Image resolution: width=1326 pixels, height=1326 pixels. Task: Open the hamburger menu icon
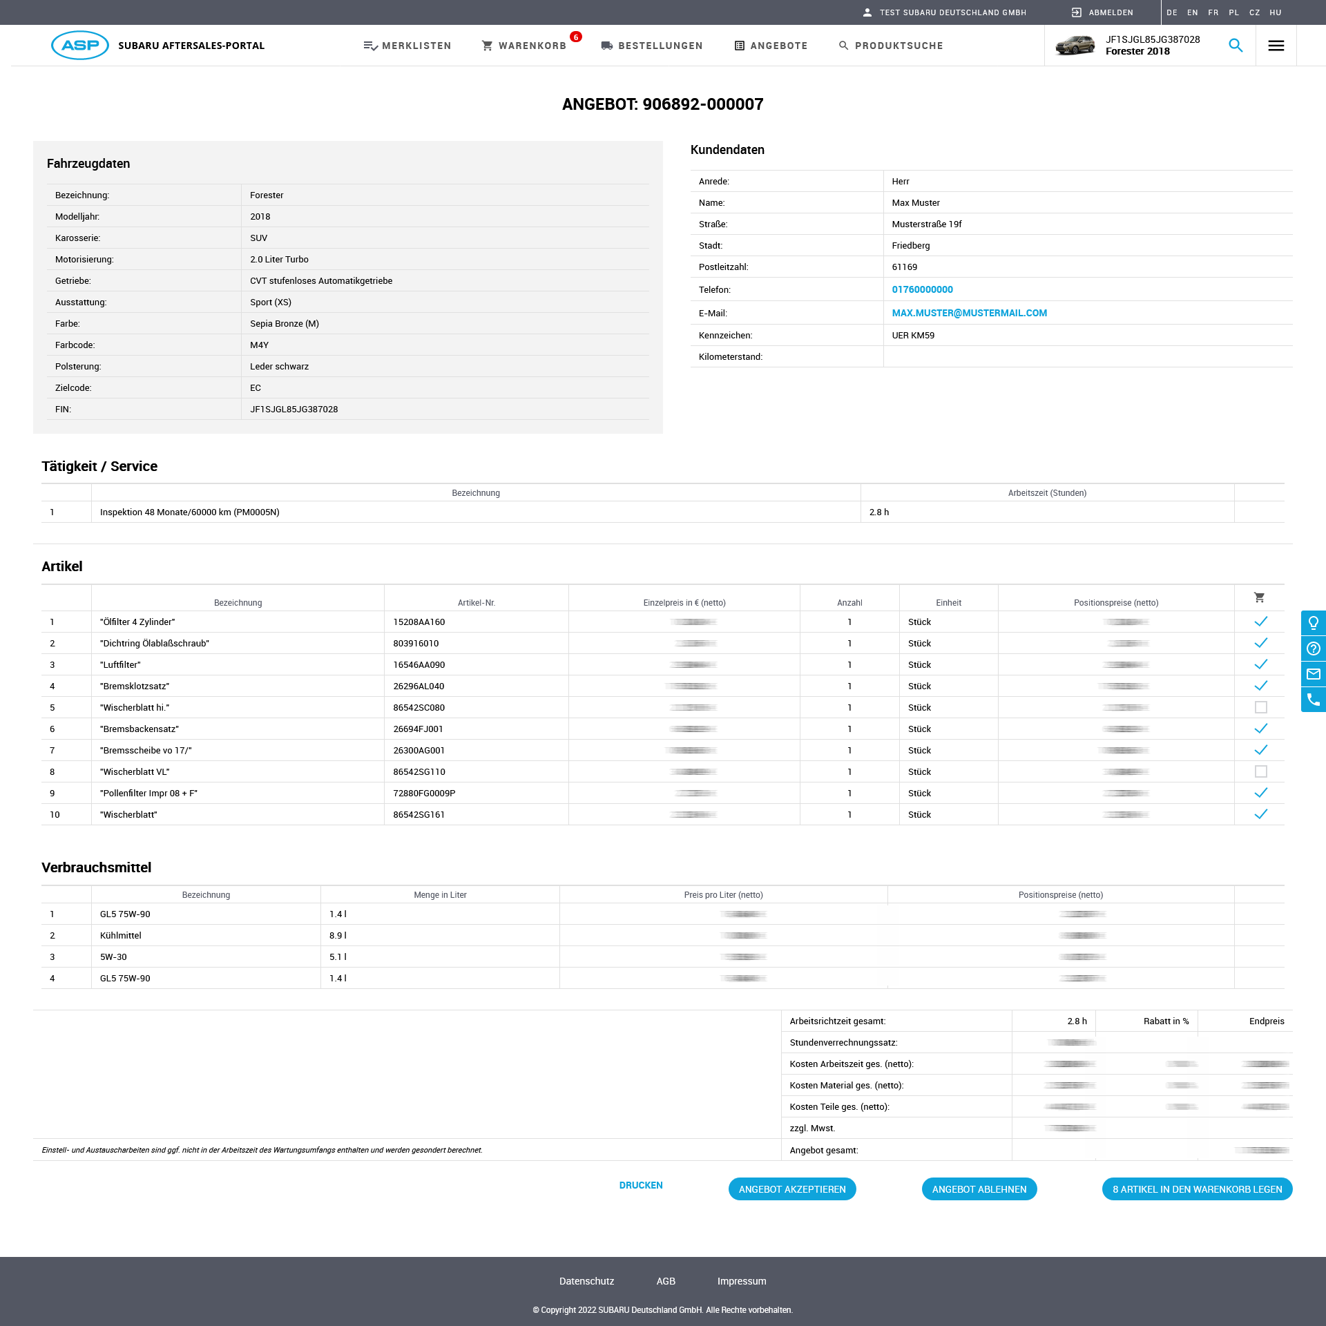pos(1276,46)
